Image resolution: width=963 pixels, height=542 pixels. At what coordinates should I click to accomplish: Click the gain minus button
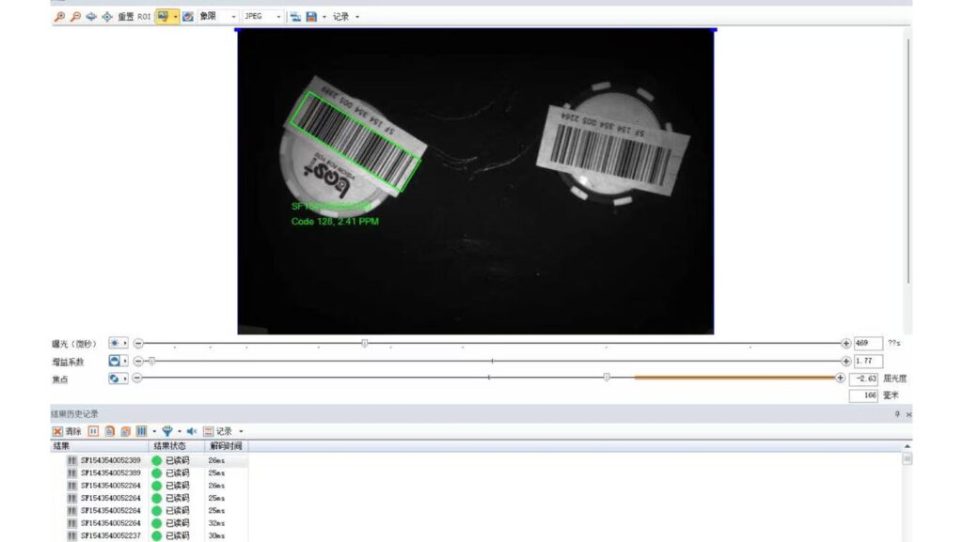138,361
